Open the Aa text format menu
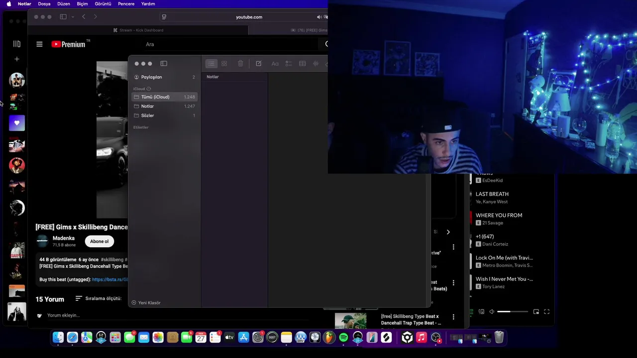The width and height of the screenshot is (637, 358). [x=275, y=64]
